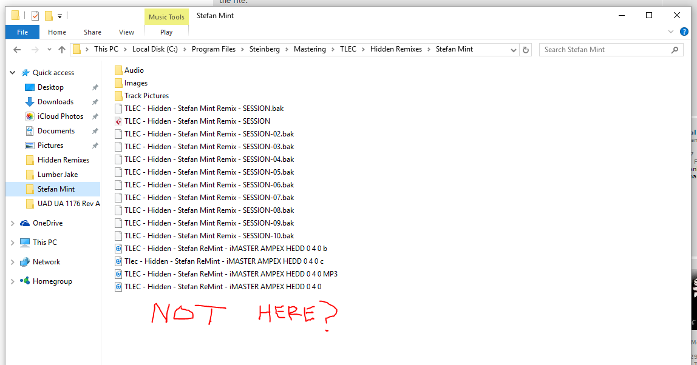Open the File menu

pyautogui.click(x=22, y=32)
